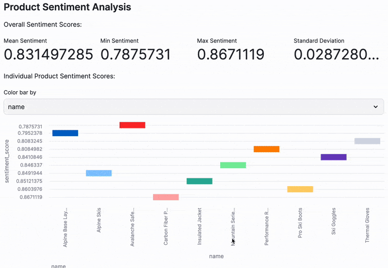388x268 pixels.
Task: Select the purple Ski Goggles bar
Action: 334,157
